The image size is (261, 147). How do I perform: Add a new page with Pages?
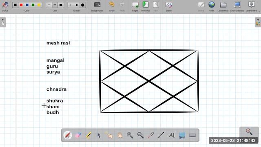pyautogui.click(x=135, y=7)
